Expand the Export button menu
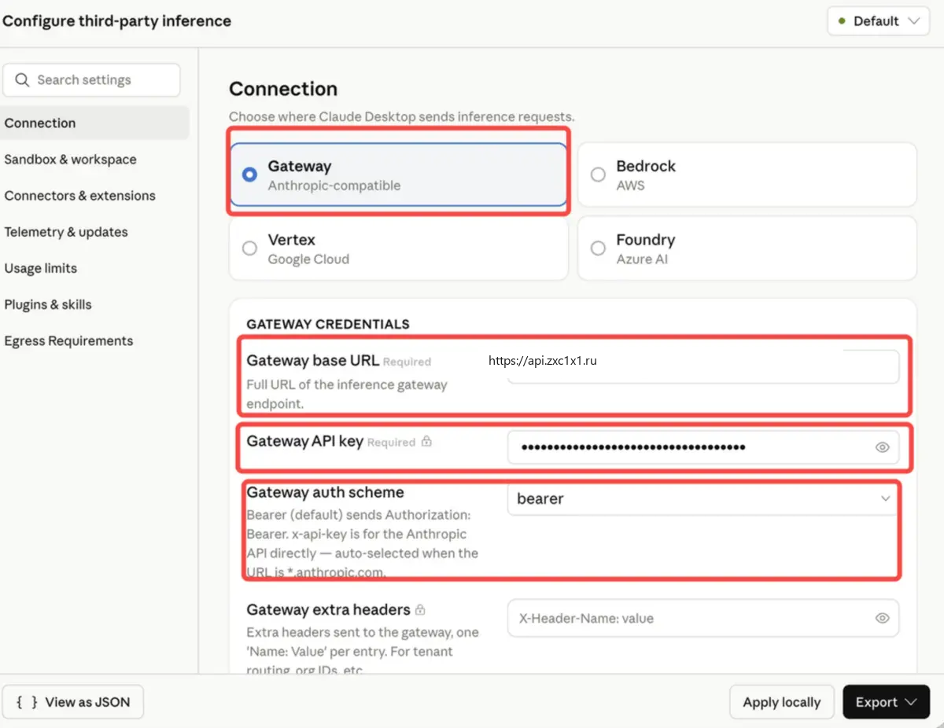Viewport: 944px width, 728px height. coord(887,702)
